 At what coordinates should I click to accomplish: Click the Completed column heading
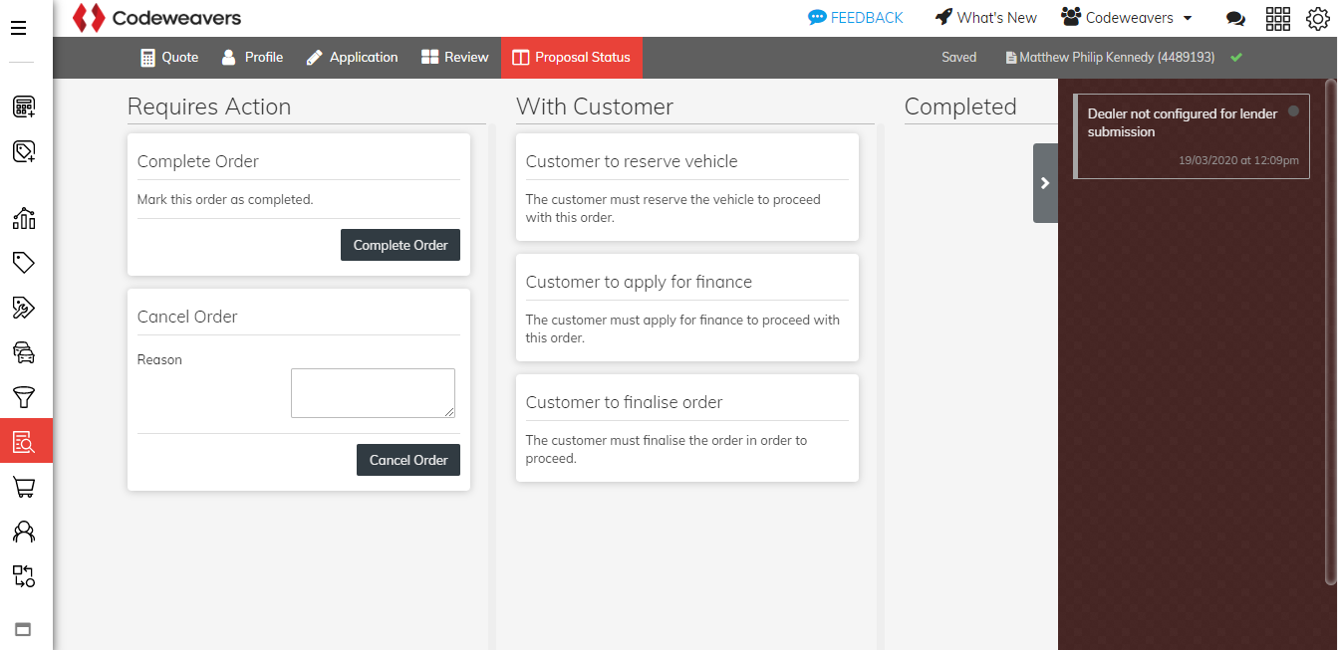coord(960,107)
